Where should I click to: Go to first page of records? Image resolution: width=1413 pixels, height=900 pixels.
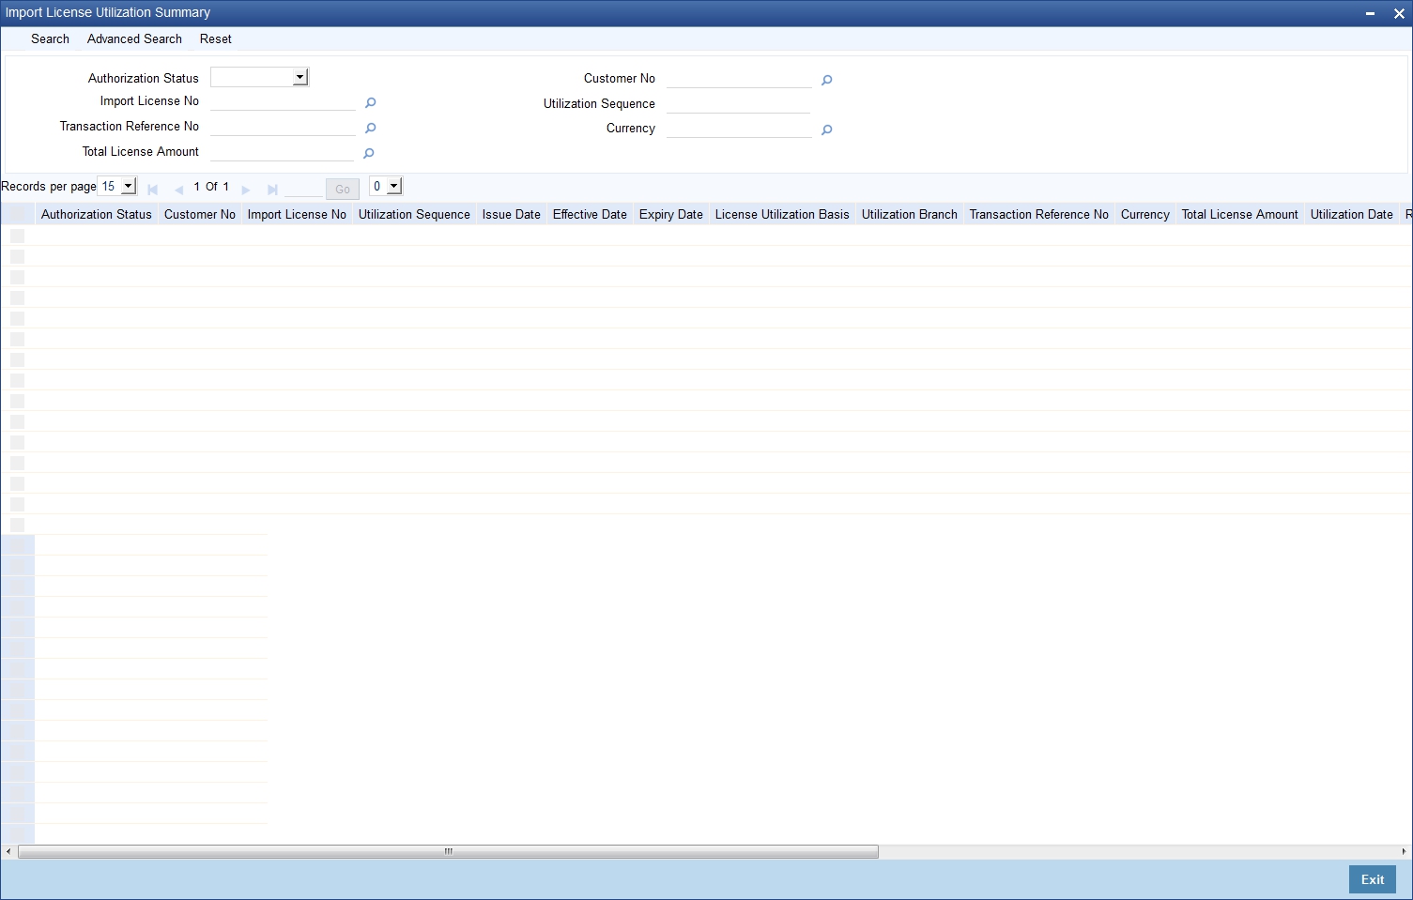click(x=152, y=190)
